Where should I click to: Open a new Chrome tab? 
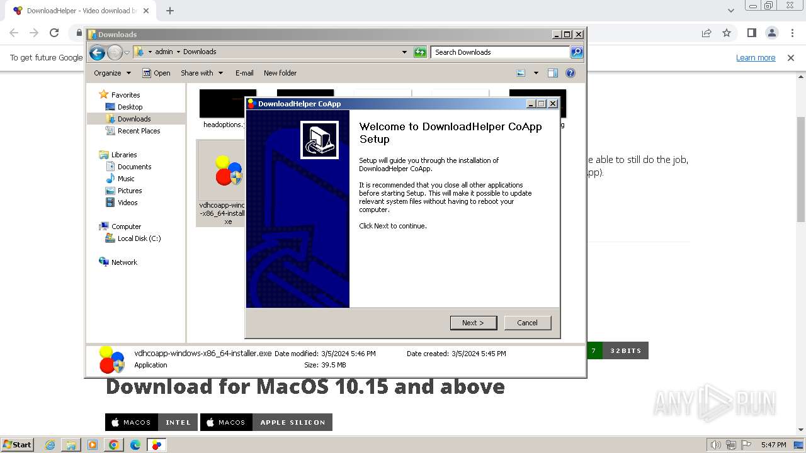coord(170,11)
